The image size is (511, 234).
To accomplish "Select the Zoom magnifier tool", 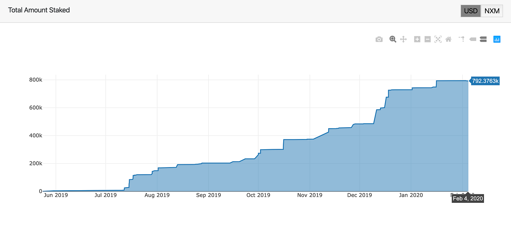I will (x=393, y=40).
